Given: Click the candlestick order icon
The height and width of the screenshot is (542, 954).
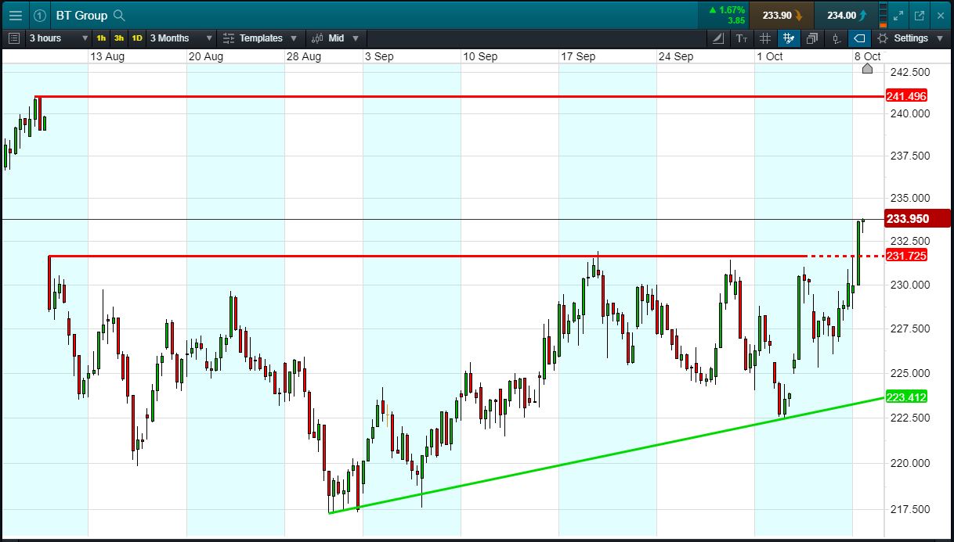Looking at the screenshot, I should (836, 38).
